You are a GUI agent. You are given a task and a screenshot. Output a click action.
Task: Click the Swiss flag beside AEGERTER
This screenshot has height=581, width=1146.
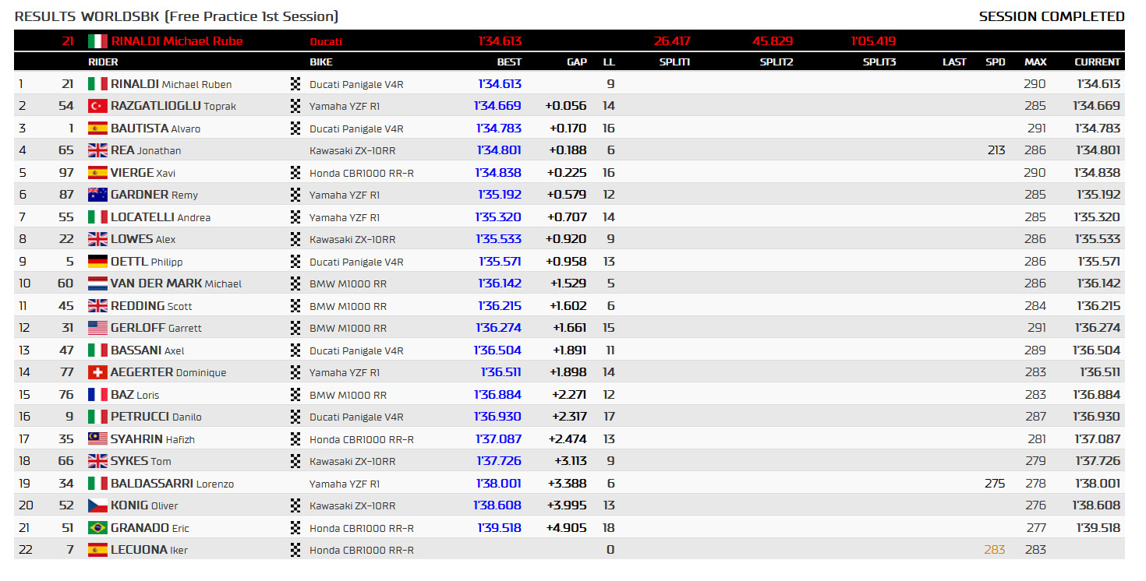[97, 372]
